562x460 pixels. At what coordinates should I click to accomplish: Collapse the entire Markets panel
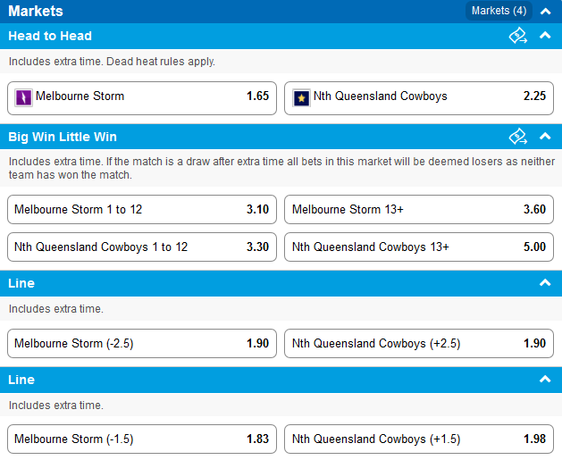pyautogui.click(x=546, y=12)
